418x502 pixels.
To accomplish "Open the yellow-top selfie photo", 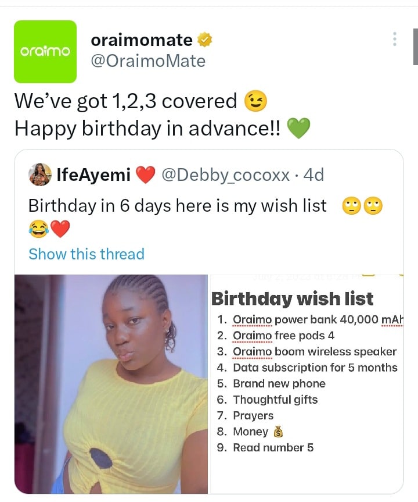I will (x=111, y=384).
